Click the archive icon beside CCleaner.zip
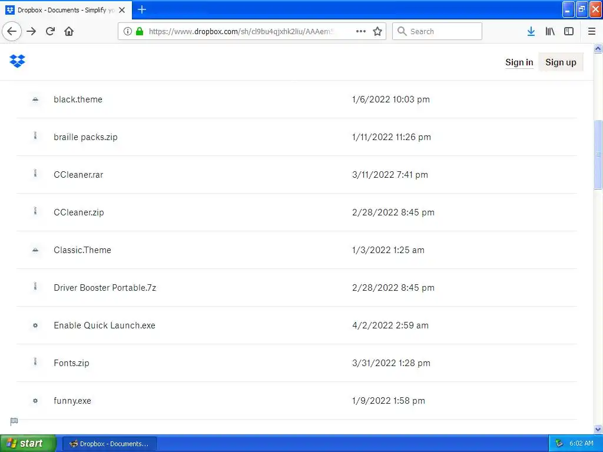 (35, 211)
